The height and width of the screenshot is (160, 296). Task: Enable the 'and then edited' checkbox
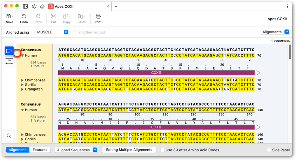[75, 32]
